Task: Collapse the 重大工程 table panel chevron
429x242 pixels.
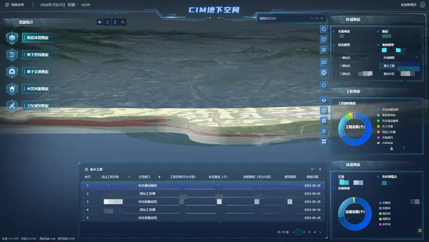Action: coord(312,169)
